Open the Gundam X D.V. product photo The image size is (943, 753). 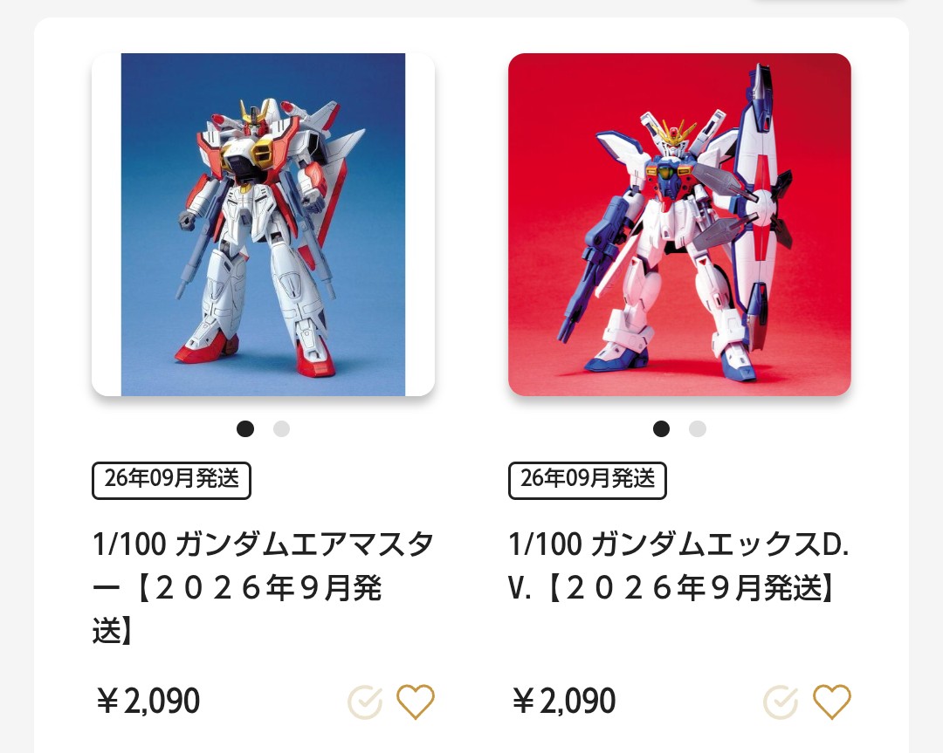click(679, 225)
